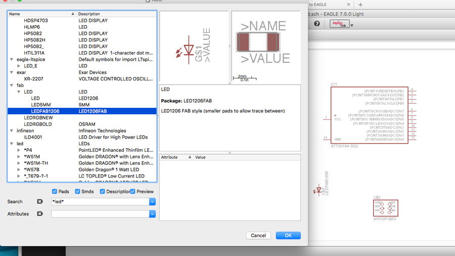Expand the *W51M device entry
Screen dimensions: 455x256
point(19,156)
